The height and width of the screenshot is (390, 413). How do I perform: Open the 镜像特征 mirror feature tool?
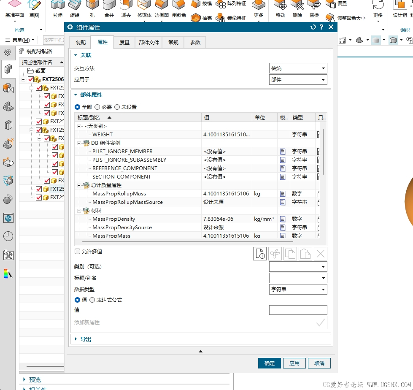point(231,18)
